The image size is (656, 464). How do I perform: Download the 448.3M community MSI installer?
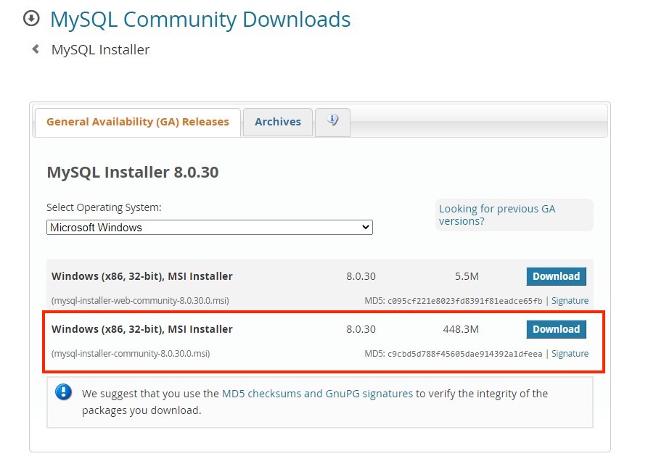tap(556, 329)
